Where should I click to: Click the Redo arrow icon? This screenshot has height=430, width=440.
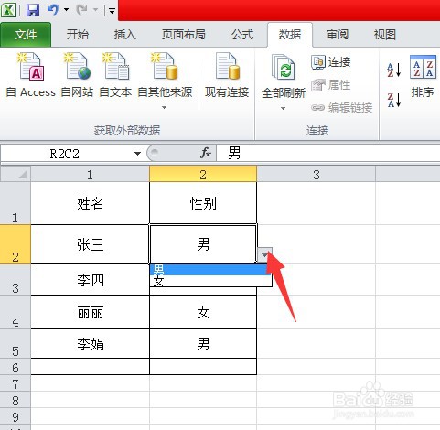(x=81, y=10)
